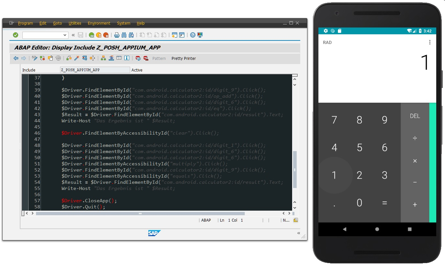Open the transaction command field dropdown

(x=65, y=35)
